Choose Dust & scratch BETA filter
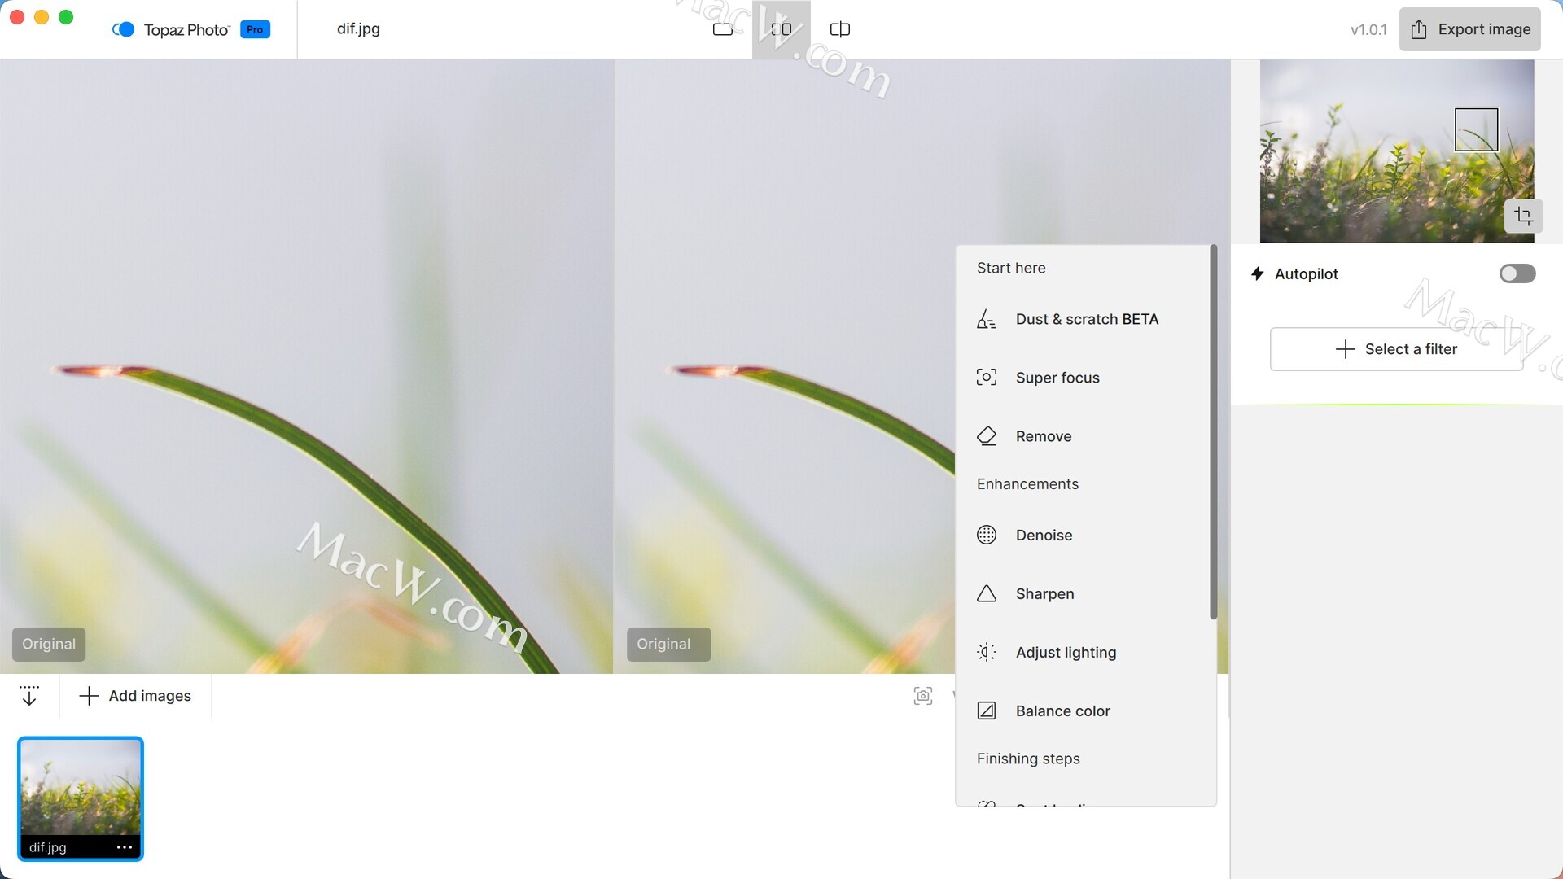Screen dimensions: 1563x879 pyautogui.click(x=1086, y=319)
